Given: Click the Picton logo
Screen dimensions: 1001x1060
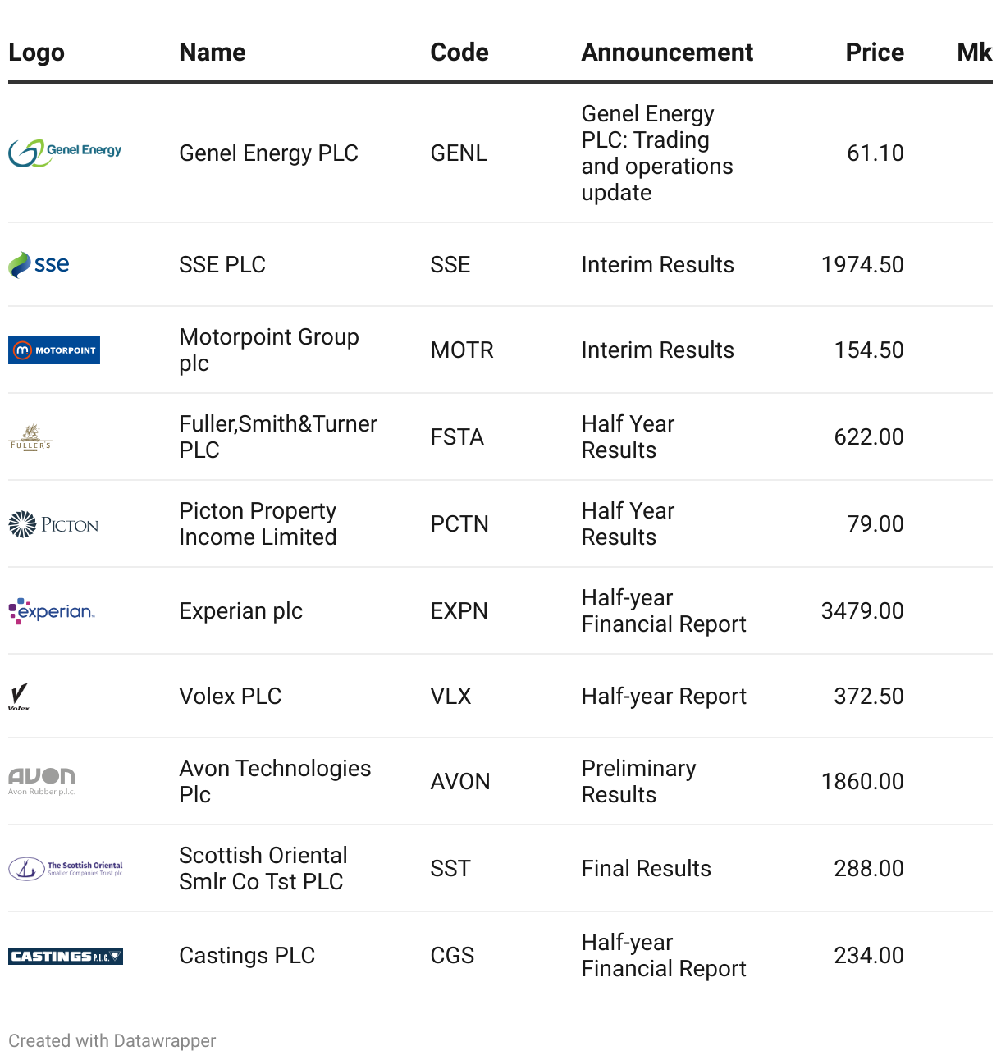Looking at the screenshot, I should point(53,524).
